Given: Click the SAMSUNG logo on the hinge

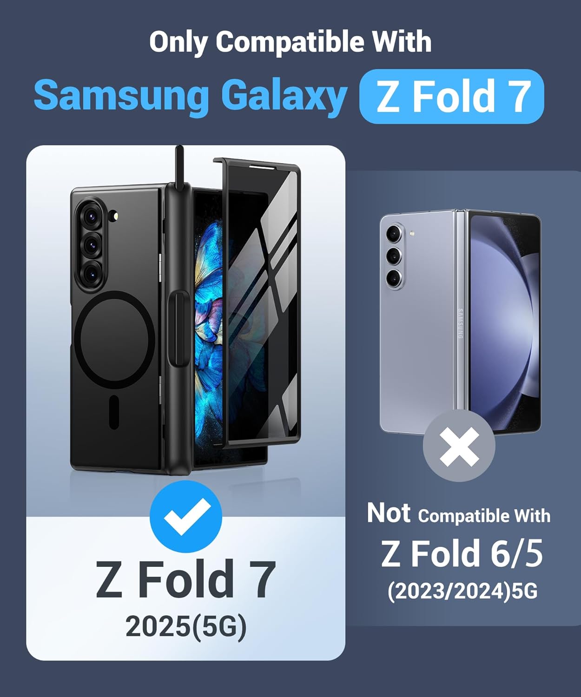Looking at the screenshot, I should coord(461,323).
